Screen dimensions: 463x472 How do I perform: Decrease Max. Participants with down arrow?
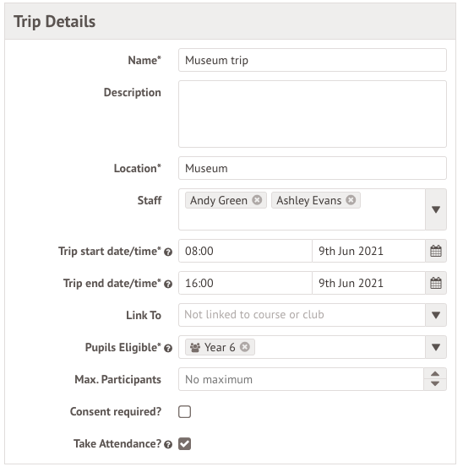click(435, 384)
